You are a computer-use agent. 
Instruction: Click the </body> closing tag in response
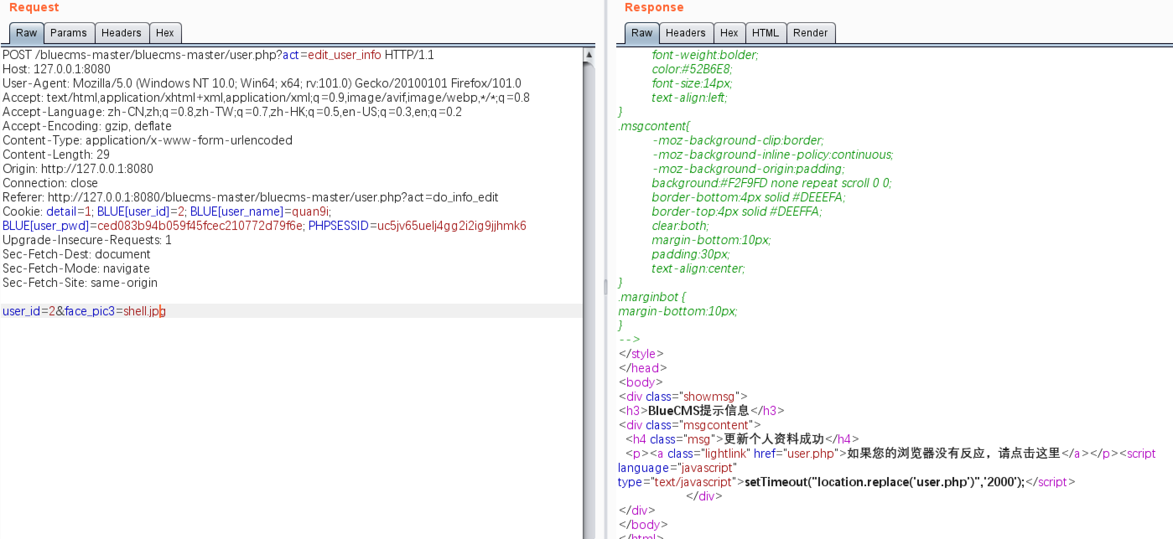click(643, 524)
